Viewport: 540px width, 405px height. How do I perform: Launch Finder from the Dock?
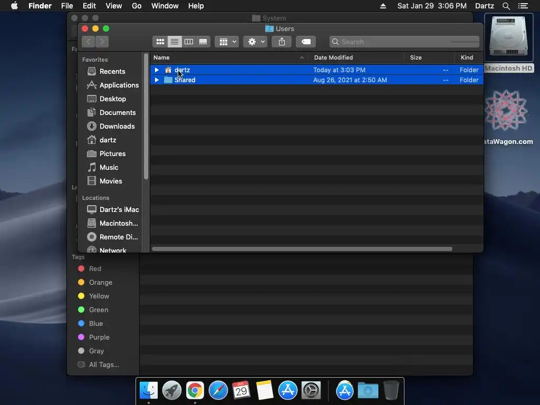pyautogui.click(x=149, y=391)
